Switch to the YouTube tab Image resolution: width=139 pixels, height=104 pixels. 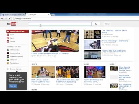(38, 15)
